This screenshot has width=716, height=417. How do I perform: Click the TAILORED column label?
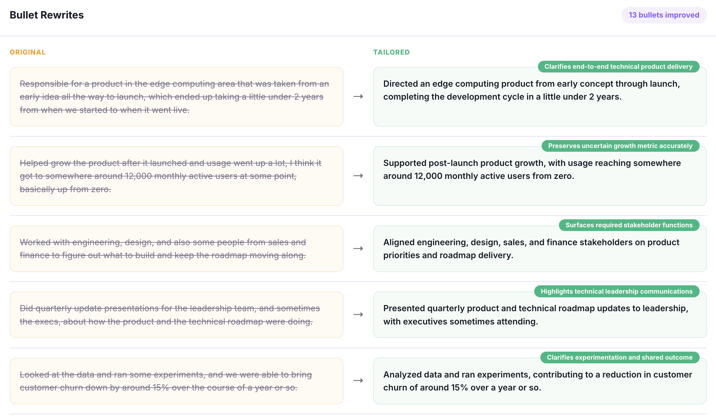[x=391, y=52]
